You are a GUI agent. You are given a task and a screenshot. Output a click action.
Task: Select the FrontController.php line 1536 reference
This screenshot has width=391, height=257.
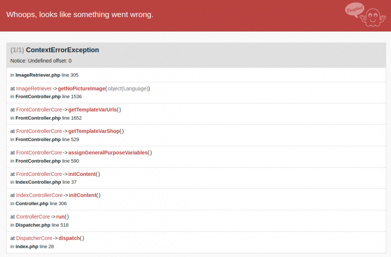pos(46,96)
